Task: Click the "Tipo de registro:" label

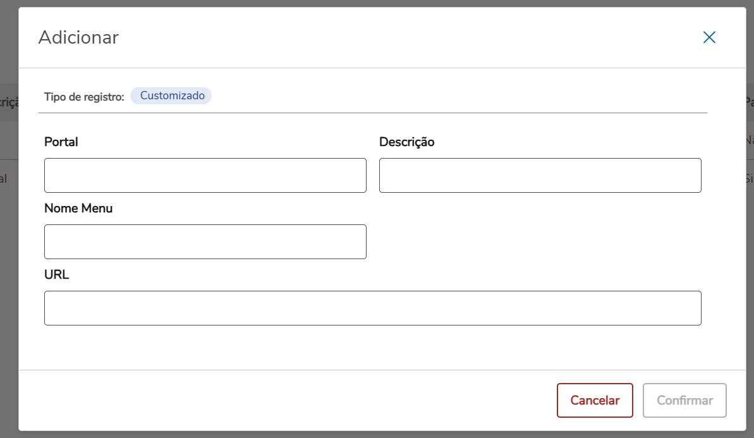Action: click(84, 97)
